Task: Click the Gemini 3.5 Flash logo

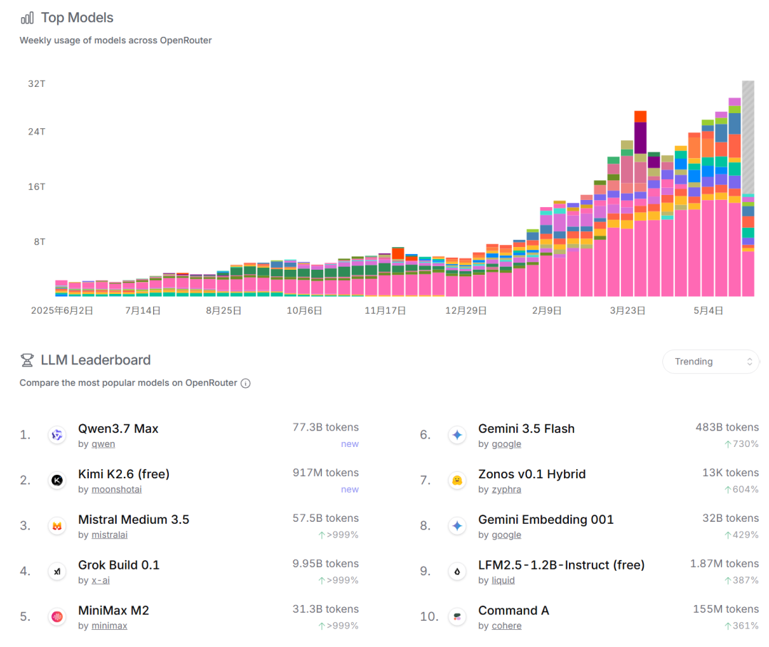Action: (457, 435)
